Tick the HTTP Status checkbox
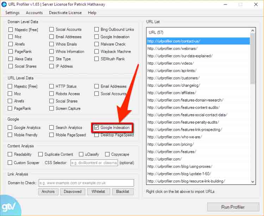Viewport: 264px width, 216px height. coord(52,86)
